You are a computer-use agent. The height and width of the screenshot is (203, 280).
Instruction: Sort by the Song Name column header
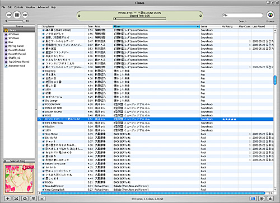[48, 26]
